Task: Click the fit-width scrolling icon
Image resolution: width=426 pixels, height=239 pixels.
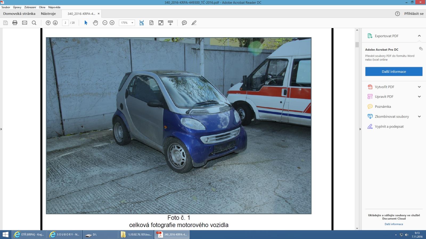Action: [x=142, y=23]
